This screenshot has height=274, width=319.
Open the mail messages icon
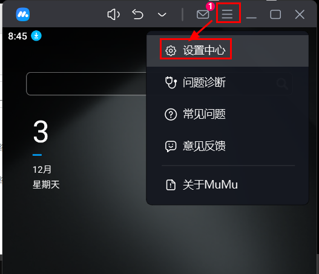click(x=203, y=15)
